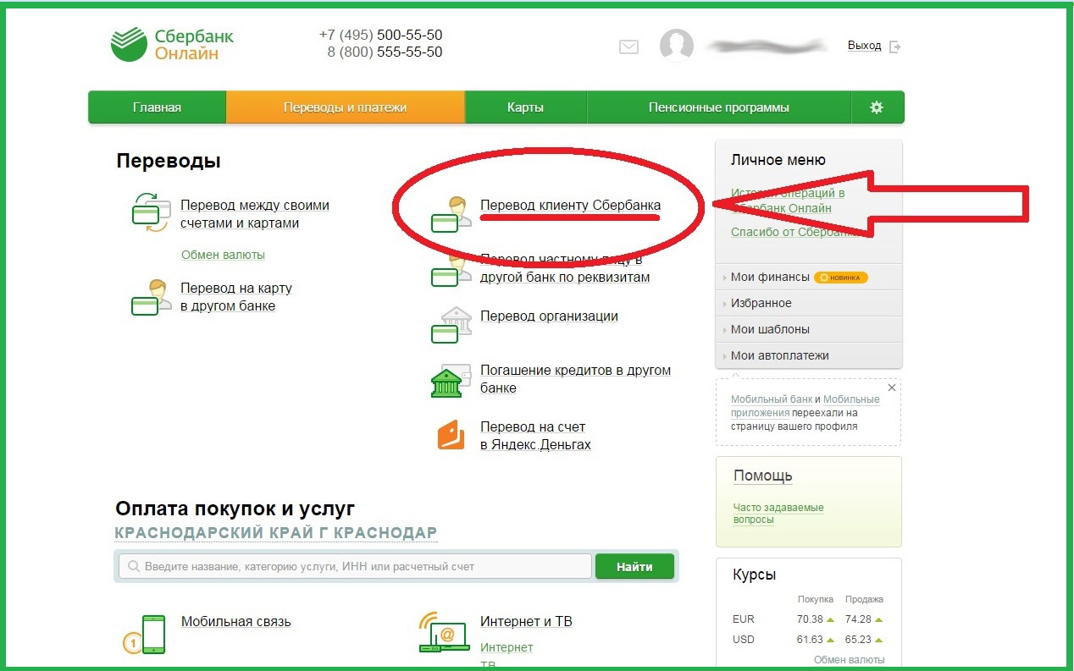The height and width of the screenshot is (671, 1074).
Task: Open the Главная tab
Action: tap(157, 107)
